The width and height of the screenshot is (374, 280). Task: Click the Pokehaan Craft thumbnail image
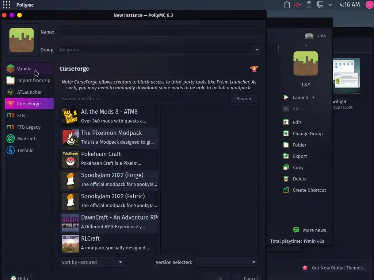pos(70,159)
